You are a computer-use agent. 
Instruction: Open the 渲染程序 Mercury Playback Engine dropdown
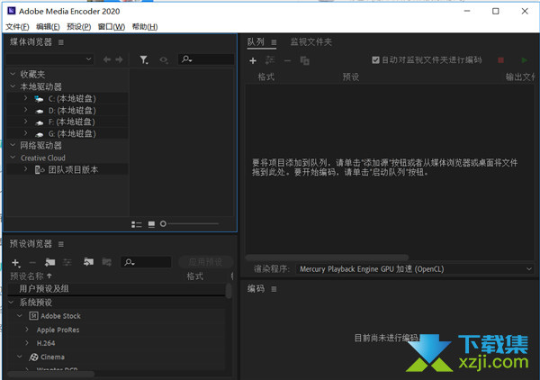(x=415, y=269)
